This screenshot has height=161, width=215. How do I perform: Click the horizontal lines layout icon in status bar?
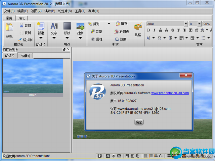[132, 156]
